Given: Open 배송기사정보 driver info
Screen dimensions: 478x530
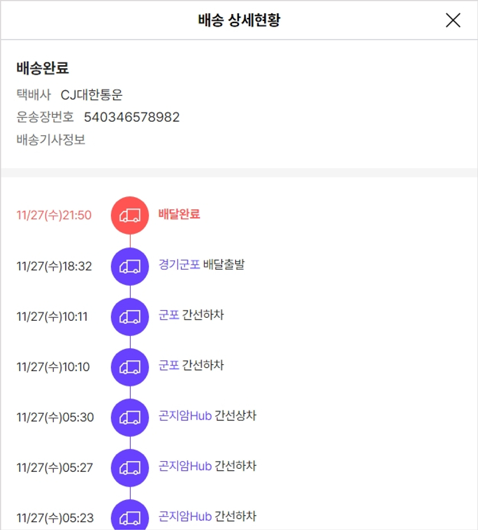Looking at the screenshot, I should click(x=51, y=140).
